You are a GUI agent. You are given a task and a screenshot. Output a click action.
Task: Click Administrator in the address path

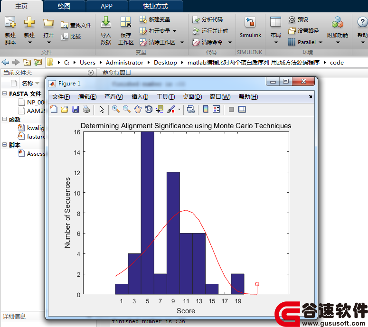[124, 63]
